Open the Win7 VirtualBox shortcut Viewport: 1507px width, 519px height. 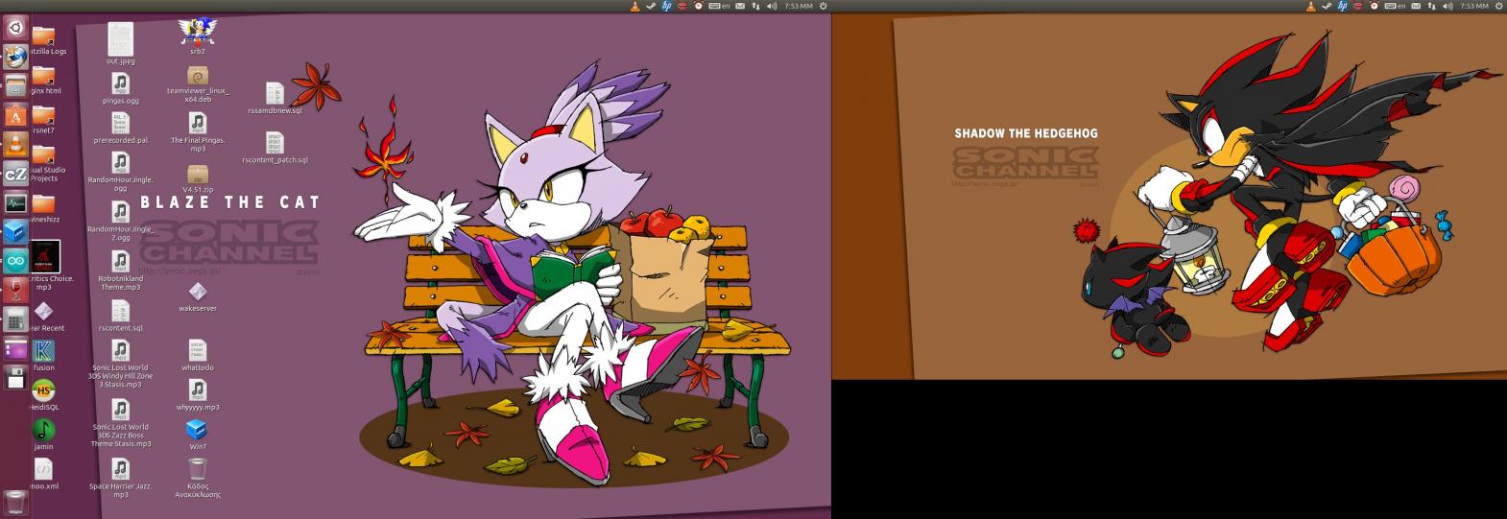coord(197,434)
